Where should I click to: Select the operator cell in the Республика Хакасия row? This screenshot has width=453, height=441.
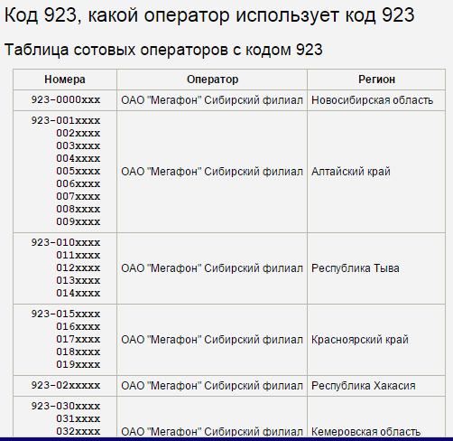212,386
